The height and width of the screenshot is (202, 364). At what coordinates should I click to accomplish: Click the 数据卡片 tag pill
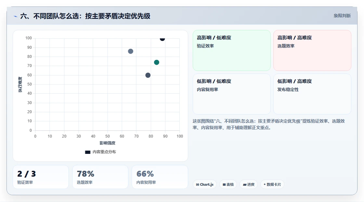pyautogui.click(x=272, y=184)
